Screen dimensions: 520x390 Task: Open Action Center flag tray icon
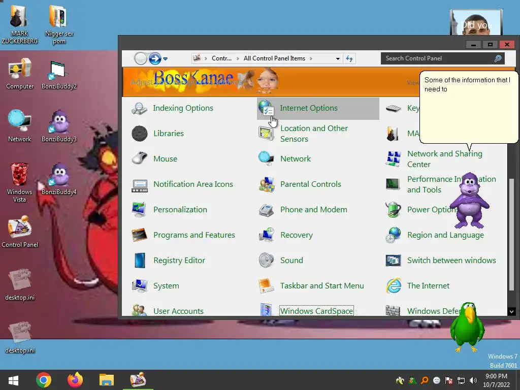[x=449, y=380]
